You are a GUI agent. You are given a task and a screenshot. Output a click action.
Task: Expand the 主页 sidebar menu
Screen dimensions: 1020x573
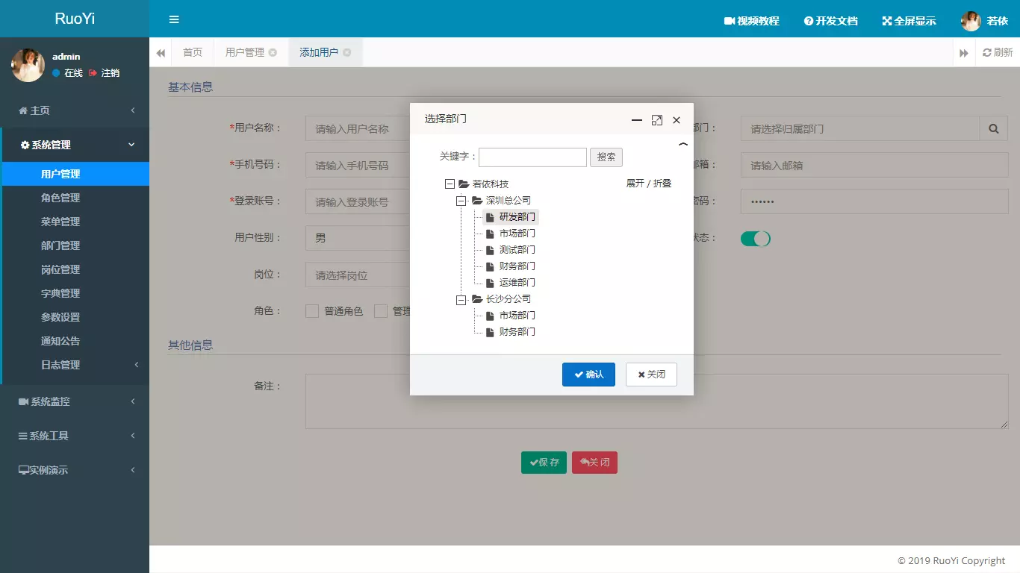(x=75, y=110)
